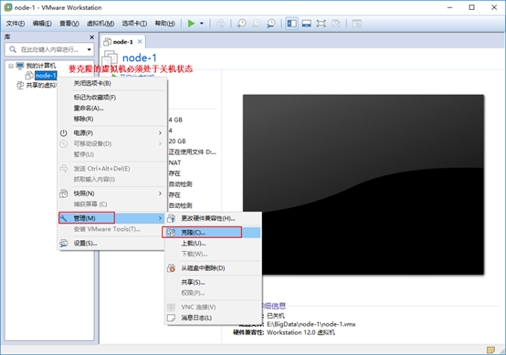The height and width of the screenshot is (355, 506).
Task: Click the send Ctrl+Alt+Del toolbar icon
Action: coord(221,23)
